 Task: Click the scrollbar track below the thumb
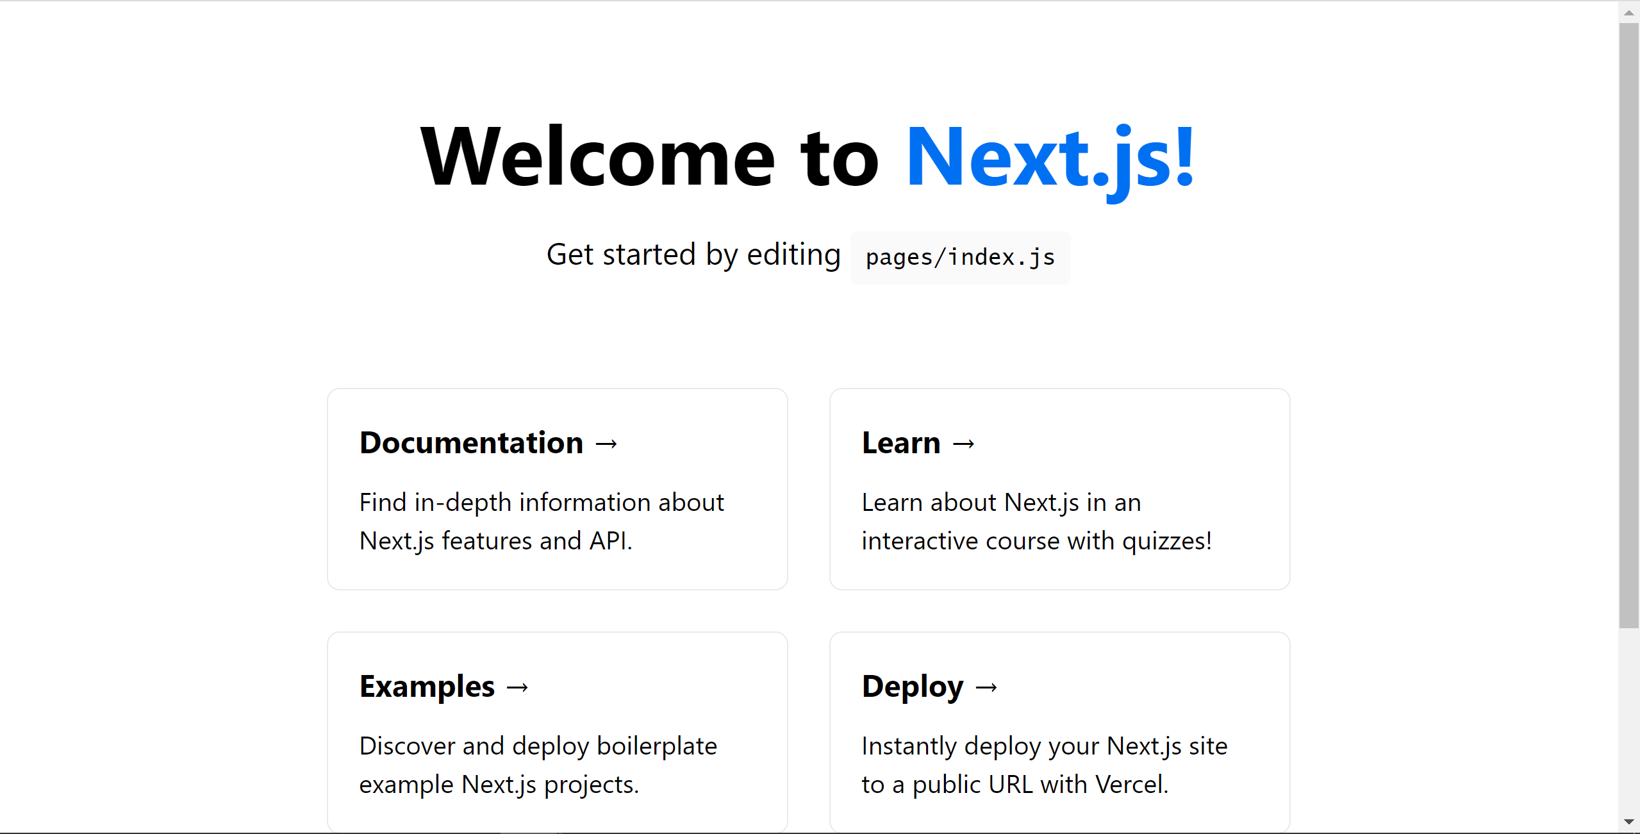point(1628,718)
